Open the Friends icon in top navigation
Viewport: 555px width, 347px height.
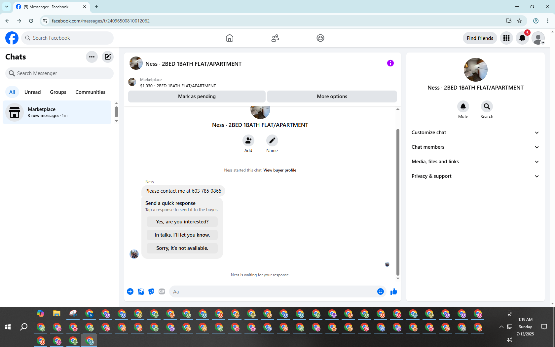(x=275, y=38)
